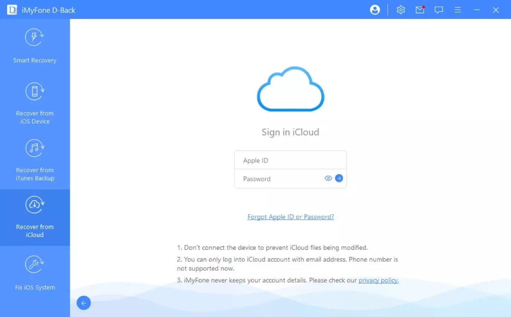Open the D-Back settings
Screen dimensions: 511x317
click(x=401, y=10)
